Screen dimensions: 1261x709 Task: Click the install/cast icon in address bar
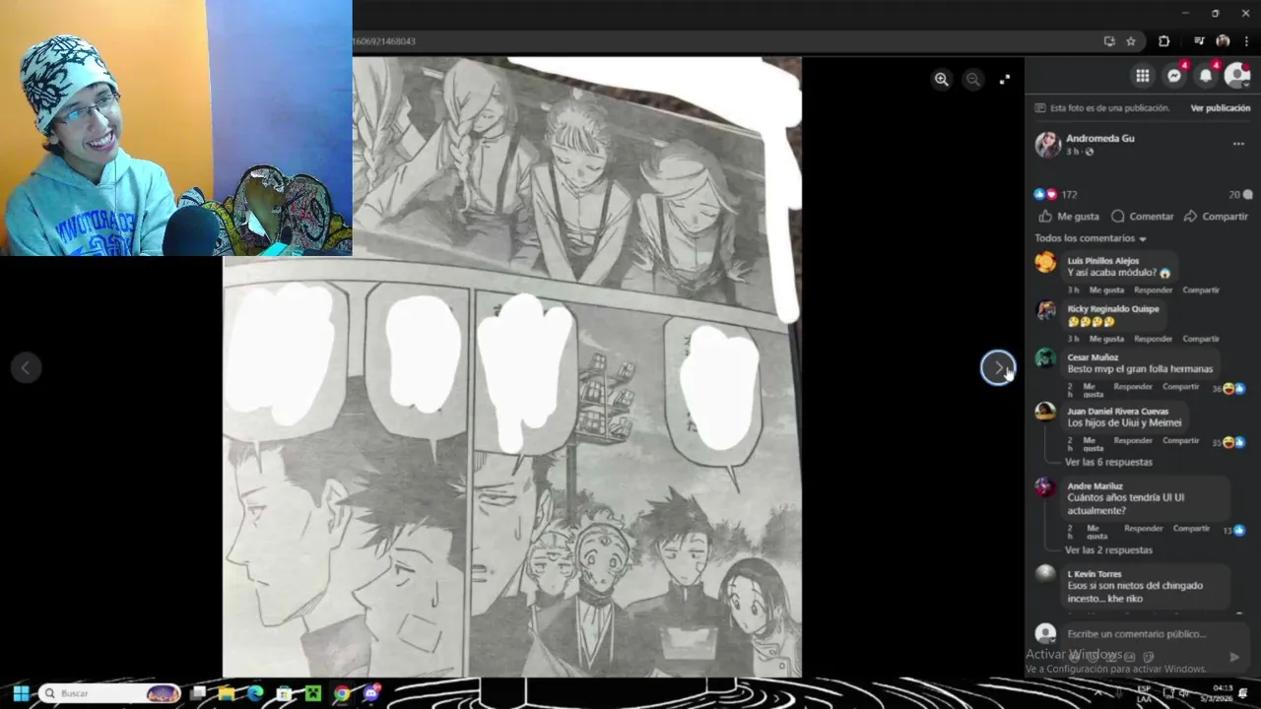pos(1109,41)
